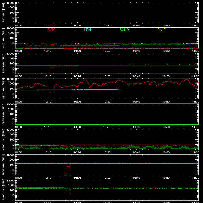203x203 pixels.
Task: Select the 4995 MHz [SFU] axis title
Action: point(4,140)
